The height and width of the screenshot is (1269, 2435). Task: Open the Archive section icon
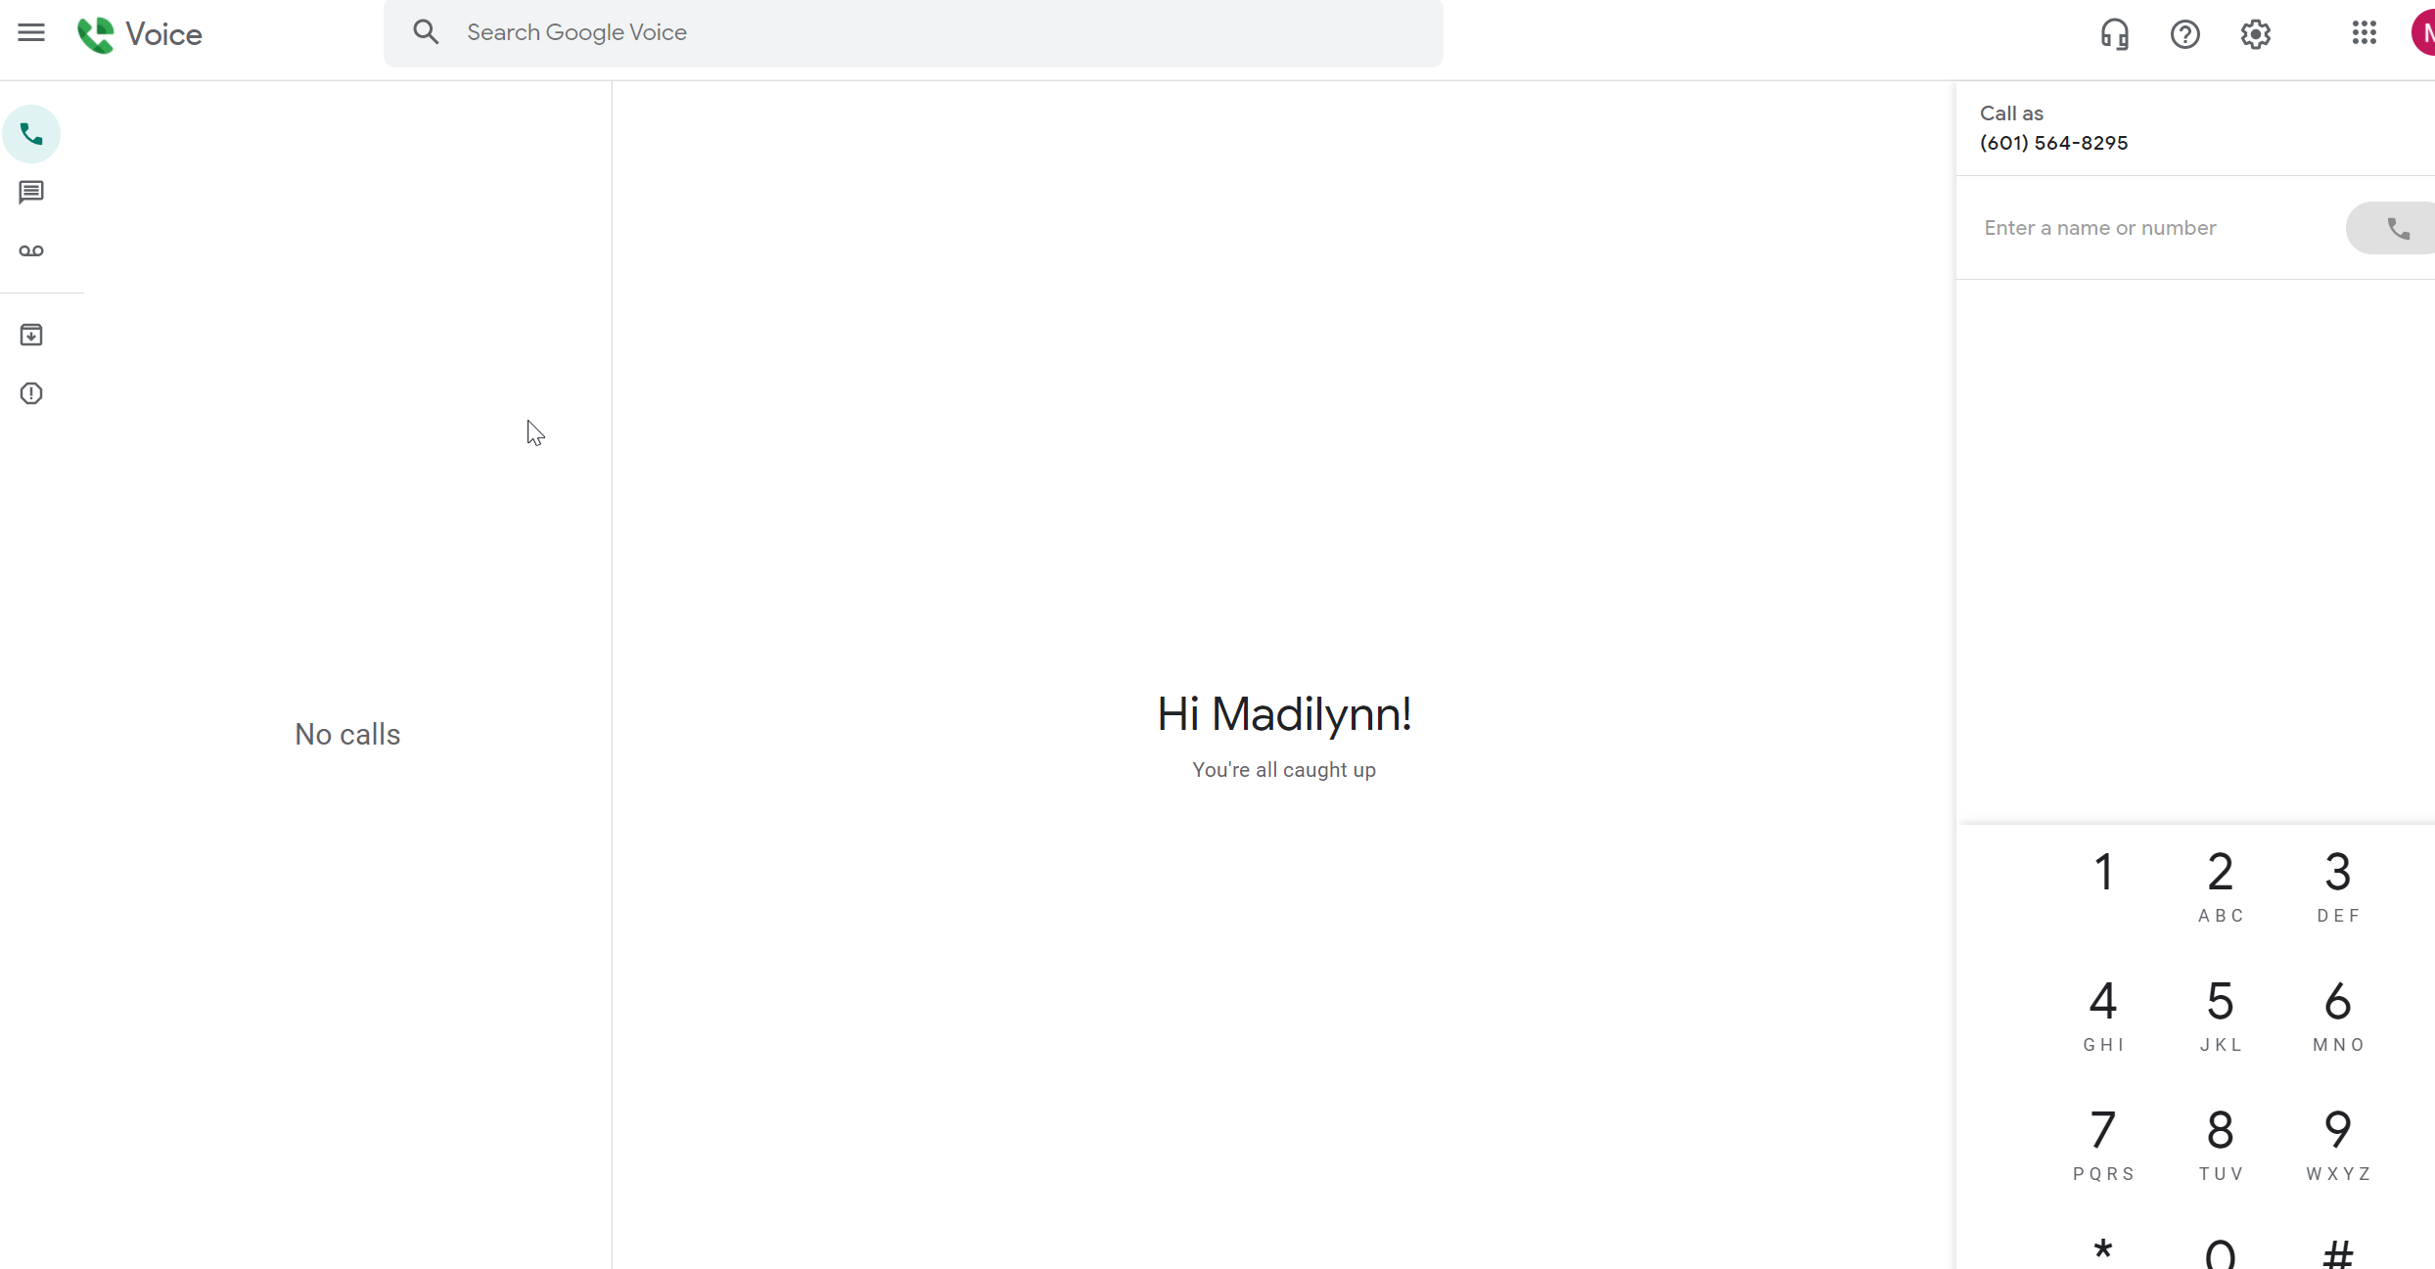[31, 336]
